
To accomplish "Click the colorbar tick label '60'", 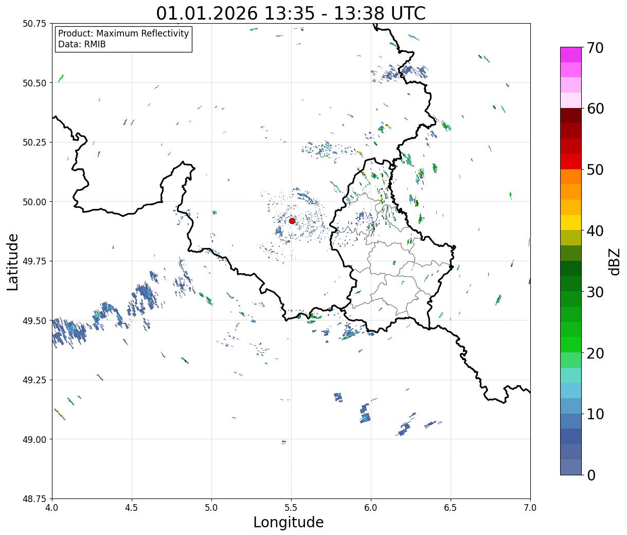I will (x=595, y=109).
